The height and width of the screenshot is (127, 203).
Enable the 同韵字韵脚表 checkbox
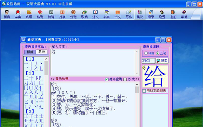[144, 91]
